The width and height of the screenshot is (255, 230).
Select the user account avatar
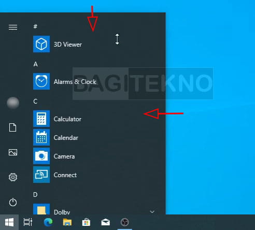point(13,103)
